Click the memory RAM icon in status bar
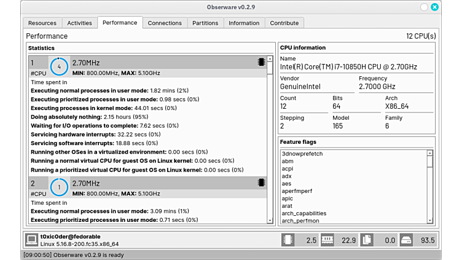 [327, 240]
